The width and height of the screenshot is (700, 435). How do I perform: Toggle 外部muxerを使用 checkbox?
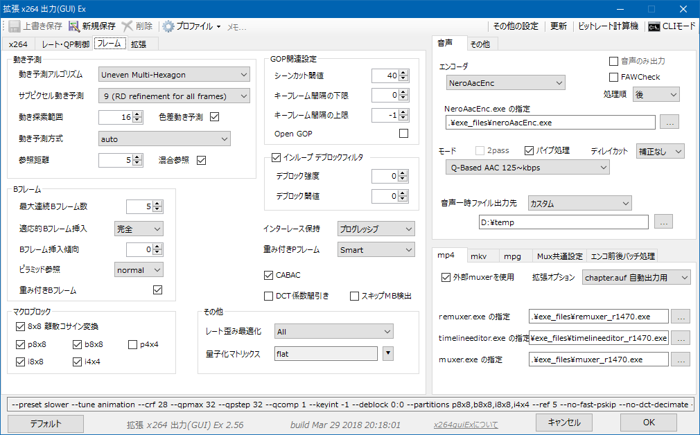tap(446, 277)
